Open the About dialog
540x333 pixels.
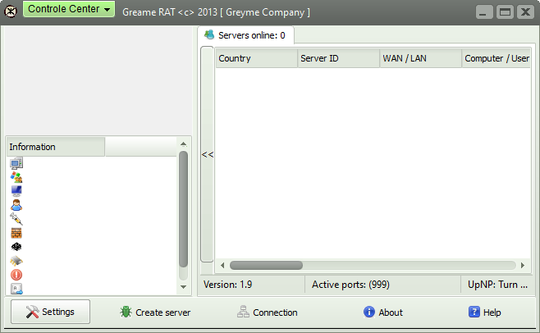(383, 312)
